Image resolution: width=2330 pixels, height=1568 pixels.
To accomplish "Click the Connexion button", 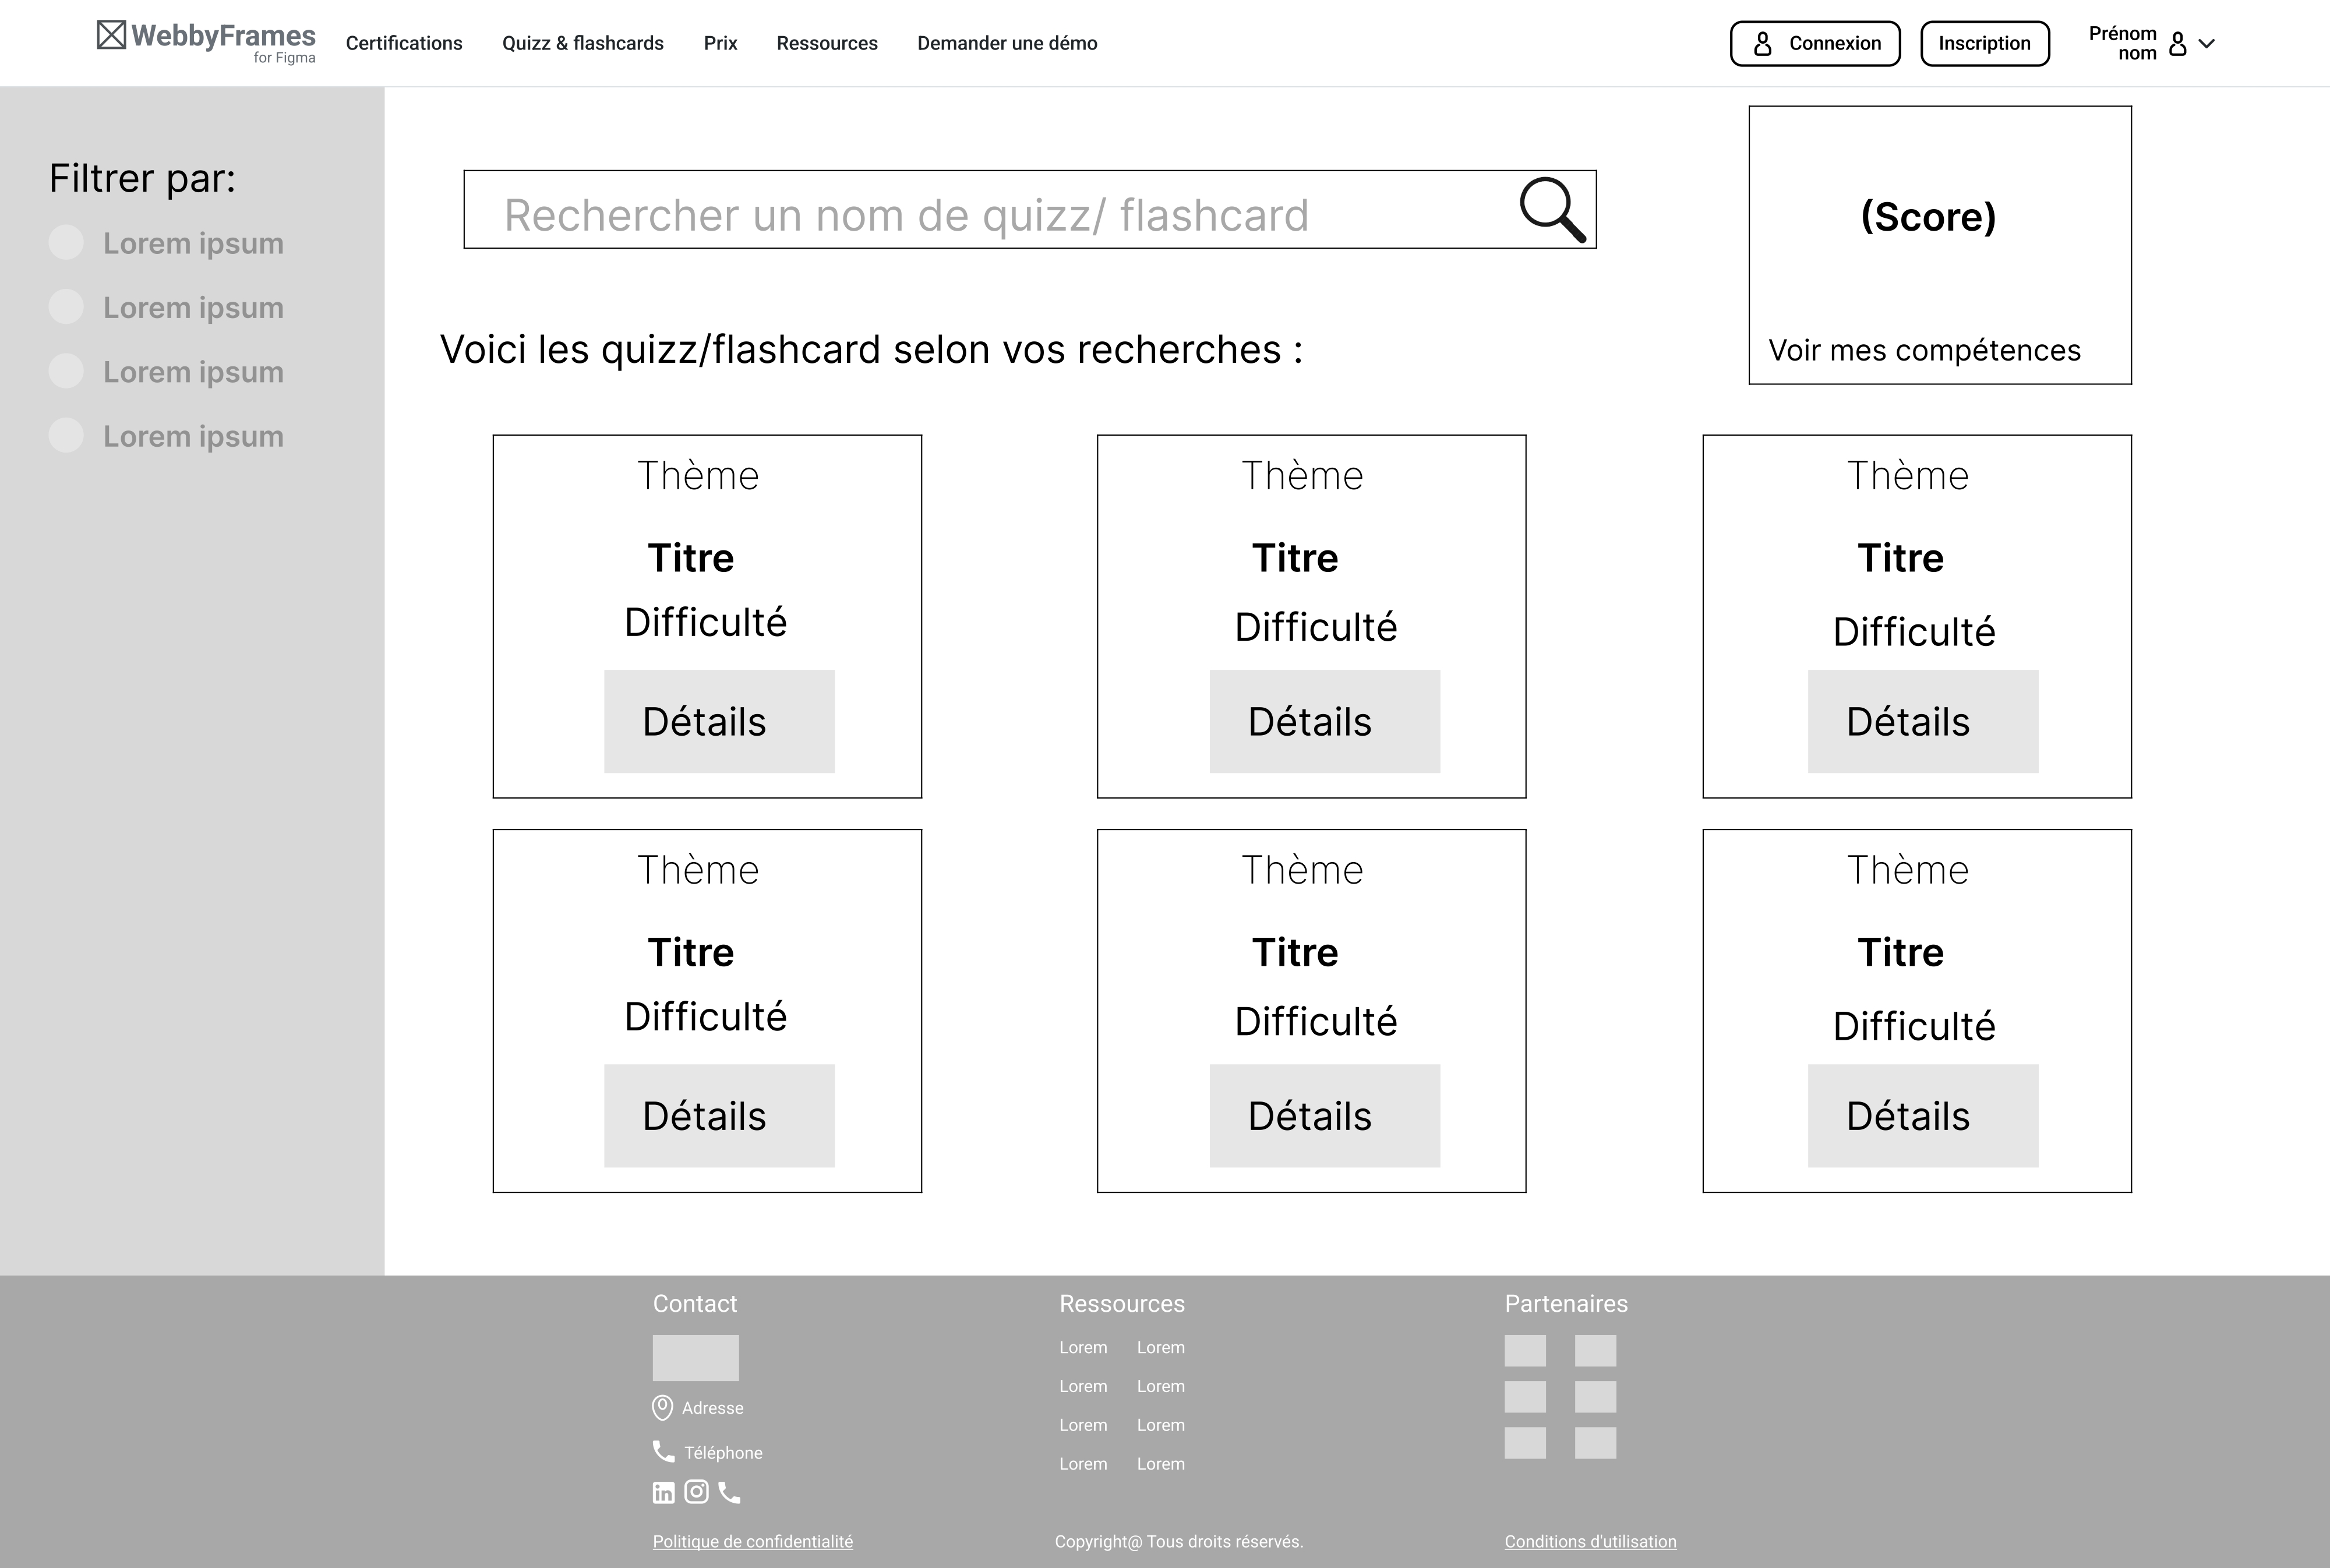I will tap(1815, 44).
